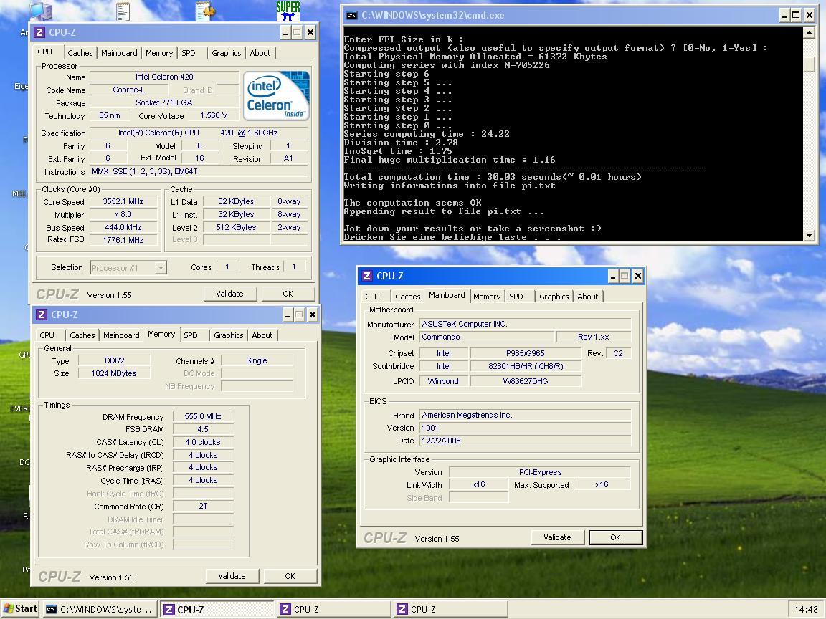This screenshot has width=826, height=619.
Task: Close the CPU-Z Memory window
Action: tap(313, 315)
